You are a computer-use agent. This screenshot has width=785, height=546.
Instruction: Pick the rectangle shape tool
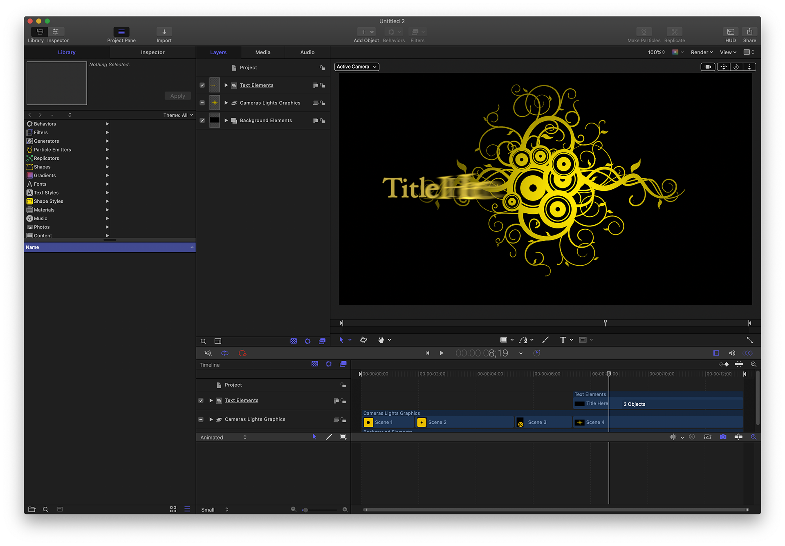504,340
